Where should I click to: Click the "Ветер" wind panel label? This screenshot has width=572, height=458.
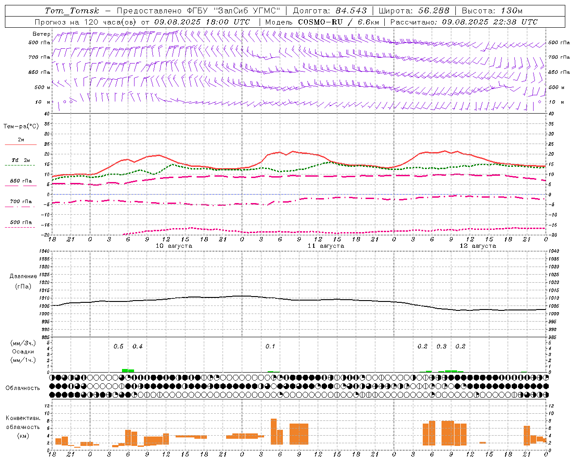click(x=42, y=34)
